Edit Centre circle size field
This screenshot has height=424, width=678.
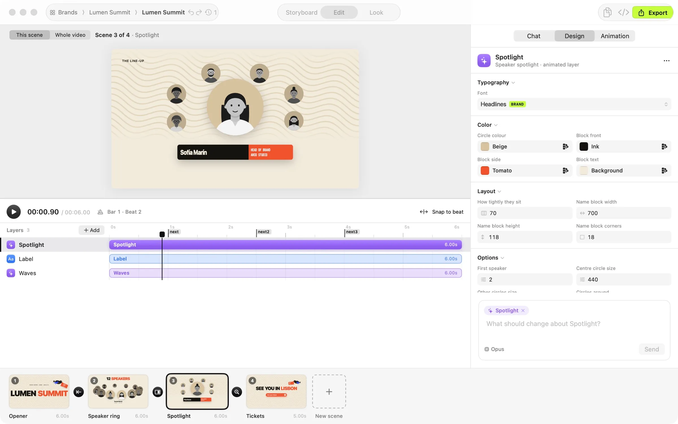[x=623, y=280]
